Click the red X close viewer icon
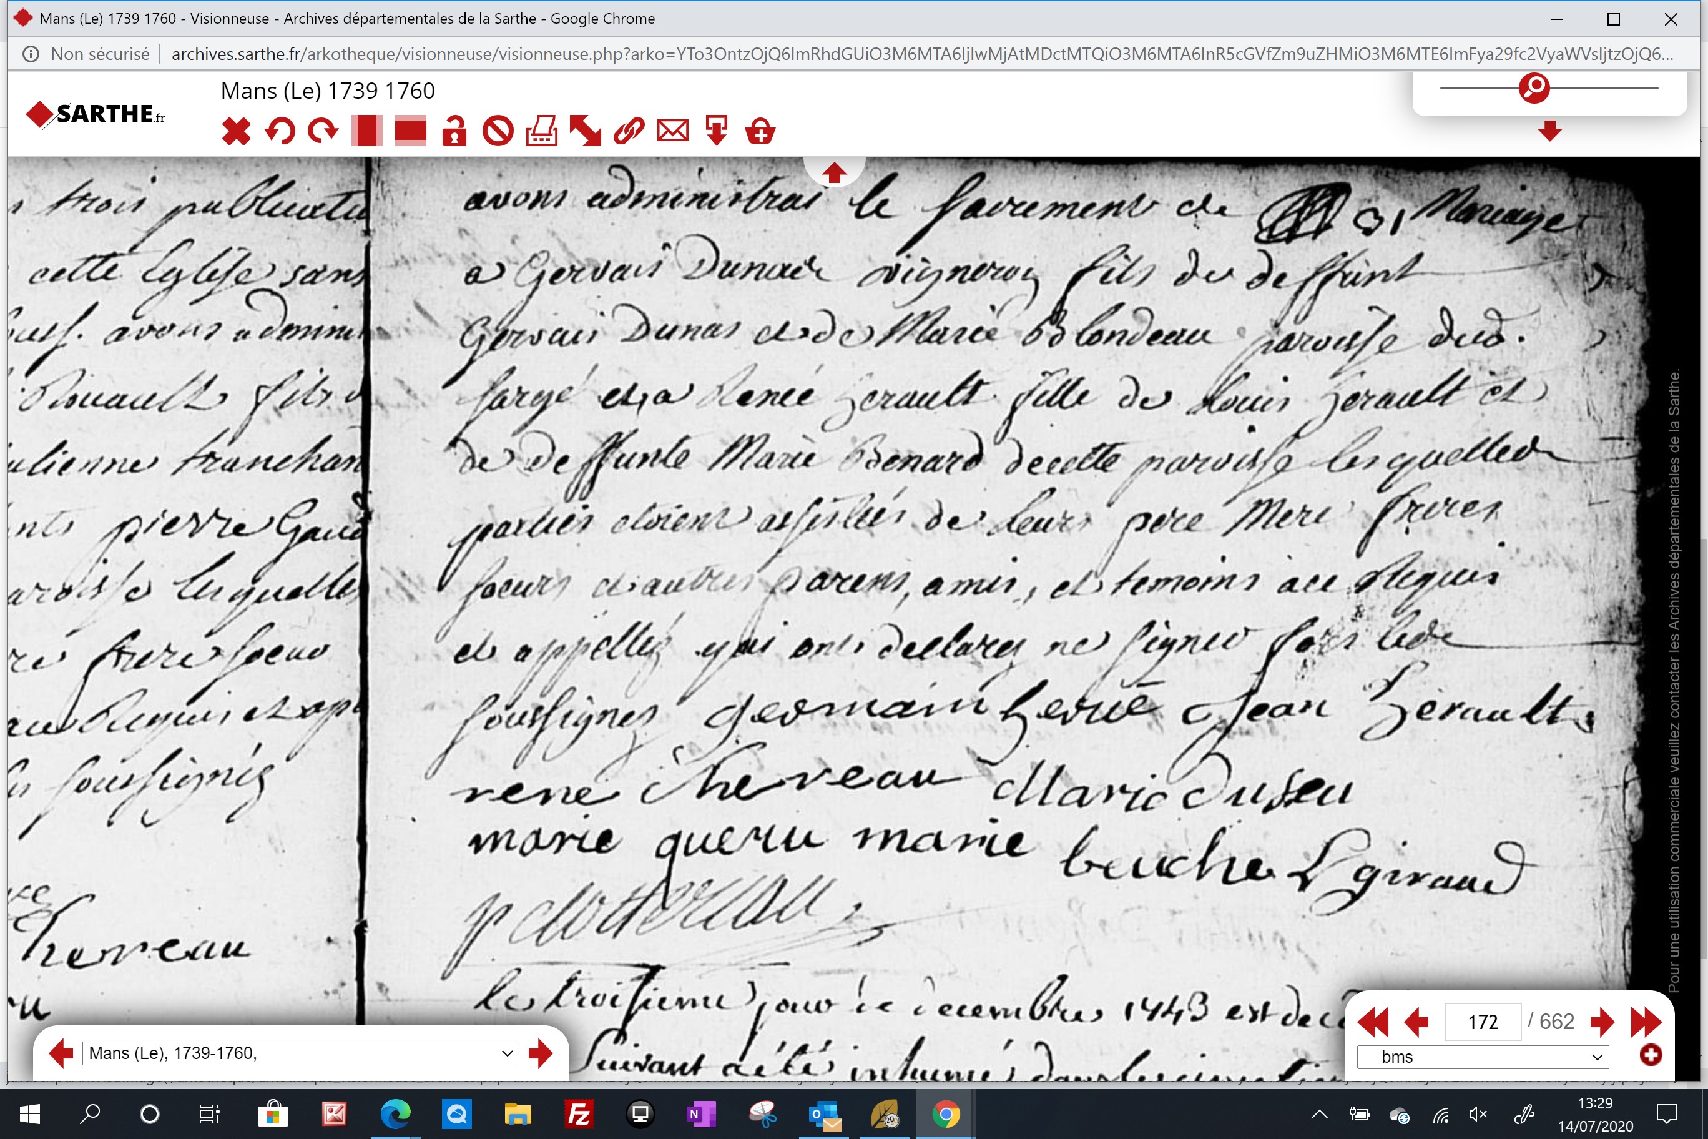Image resolution: width=1708 pixels, height=1139 pixels. coord(236,132)
